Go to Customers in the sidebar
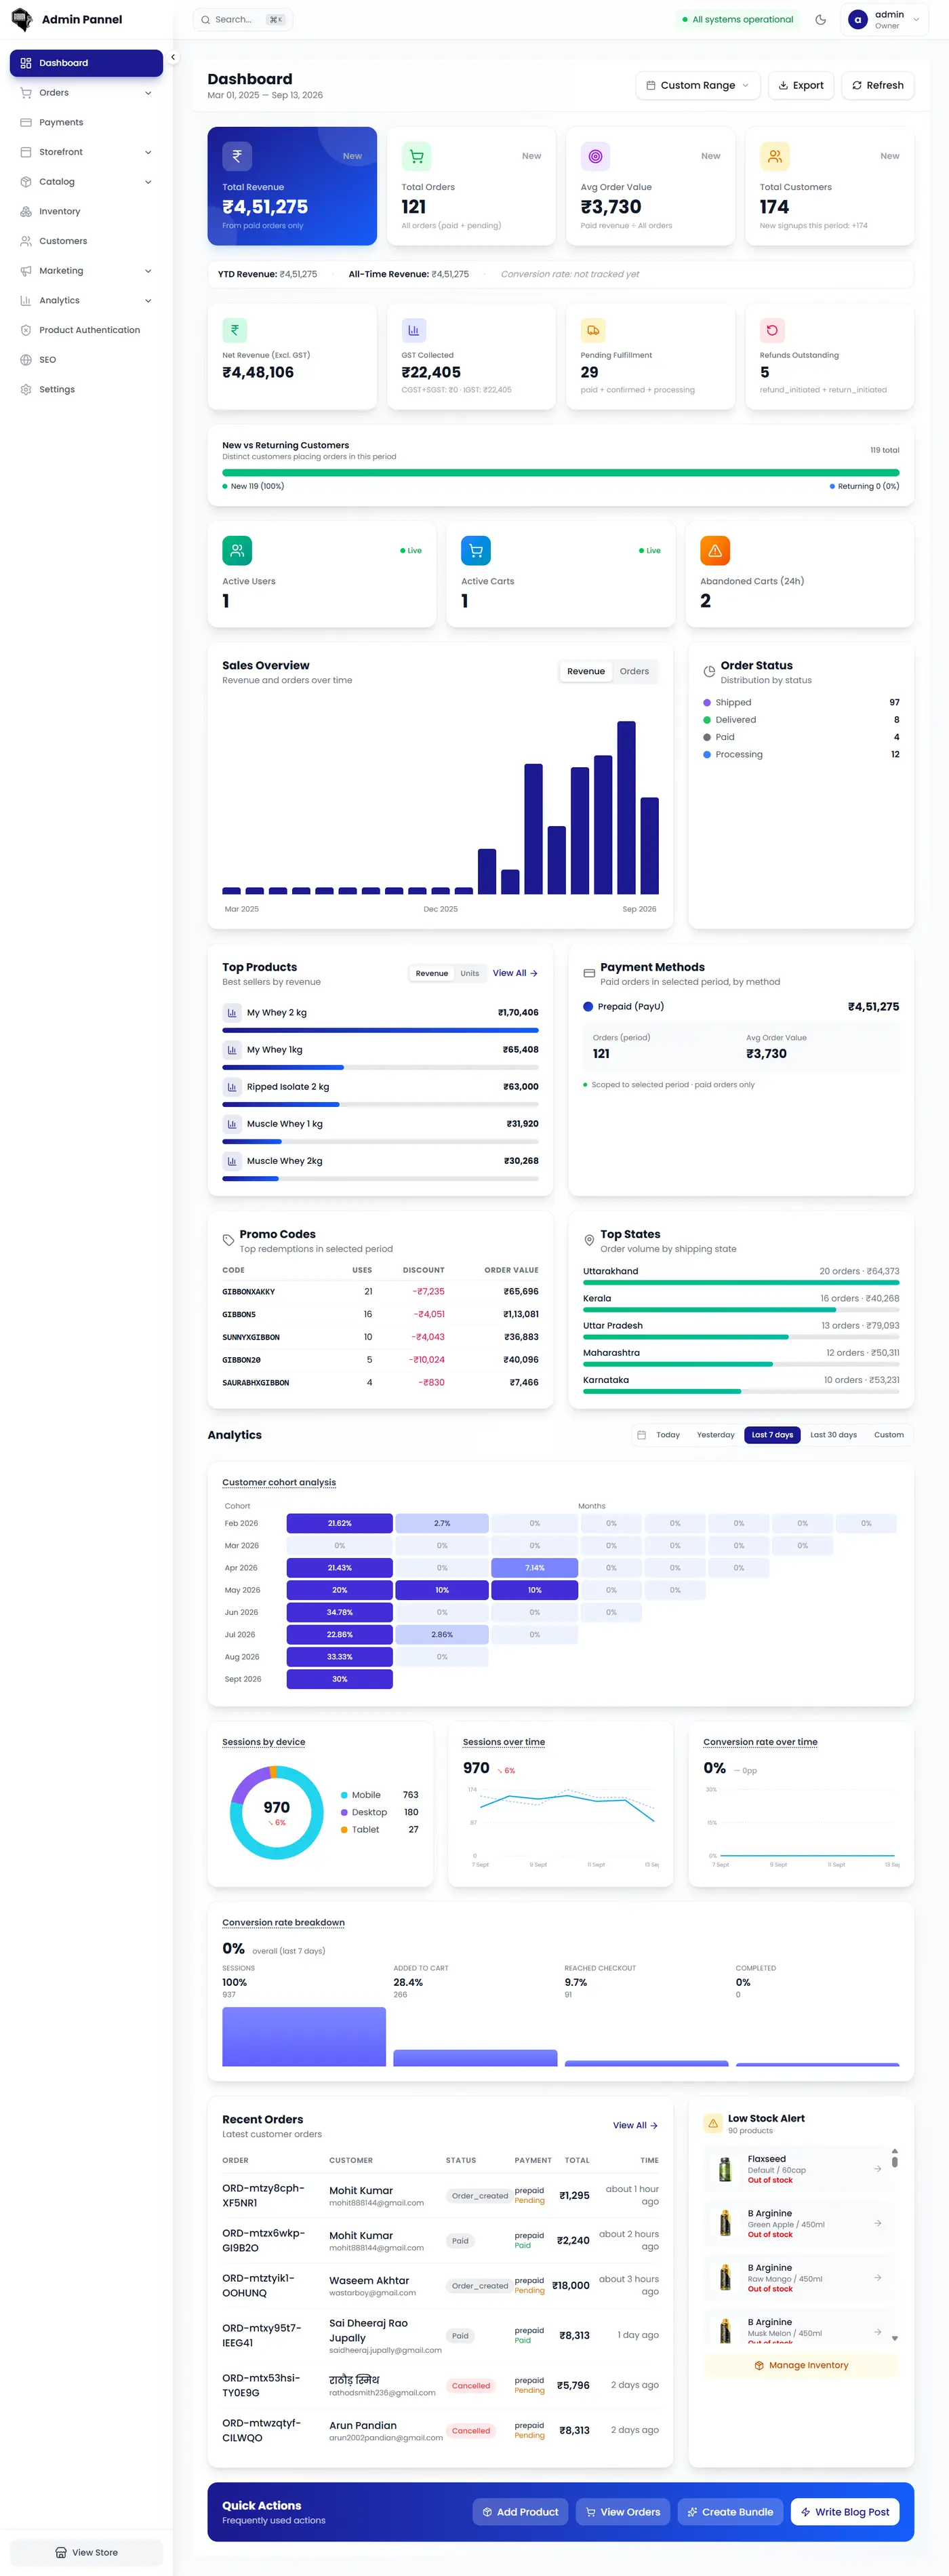Image resolution: width=949 pixels, height=2576 pixels. [x=86, y=241]
